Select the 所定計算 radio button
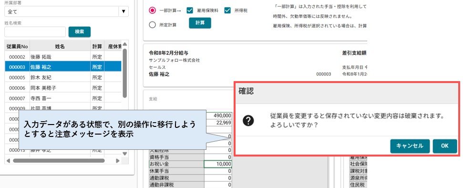The width and height of the screenshot is (463, 188). (152, 25)
